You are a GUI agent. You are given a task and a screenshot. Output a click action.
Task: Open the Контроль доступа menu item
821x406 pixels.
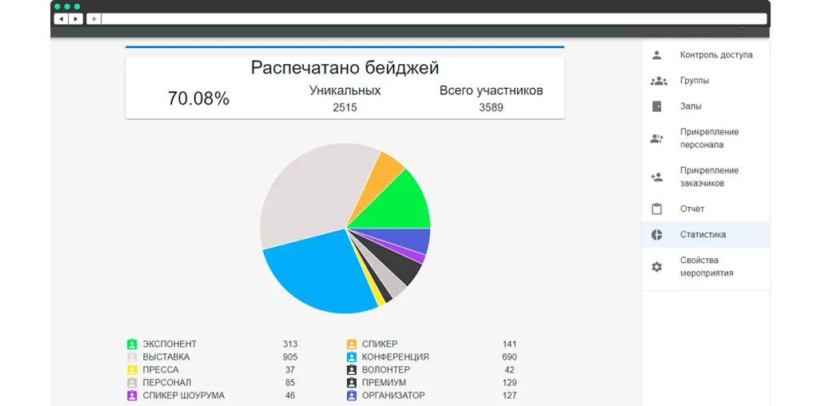pyautogui.click(x=706, y=55)
